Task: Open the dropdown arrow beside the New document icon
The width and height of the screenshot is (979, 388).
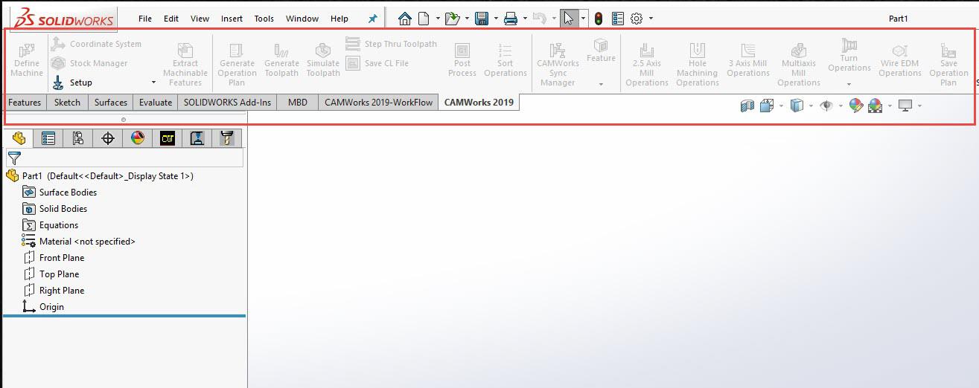Action: tap(438, 19)
